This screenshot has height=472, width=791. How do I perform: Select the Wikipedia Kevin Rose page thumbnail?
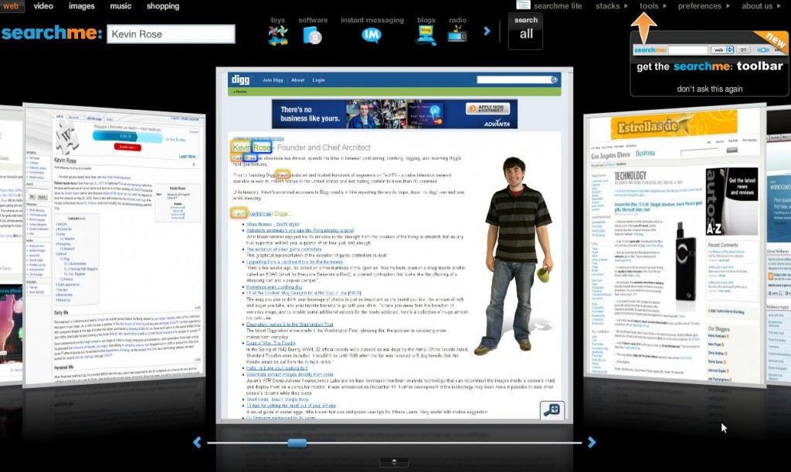114,246
